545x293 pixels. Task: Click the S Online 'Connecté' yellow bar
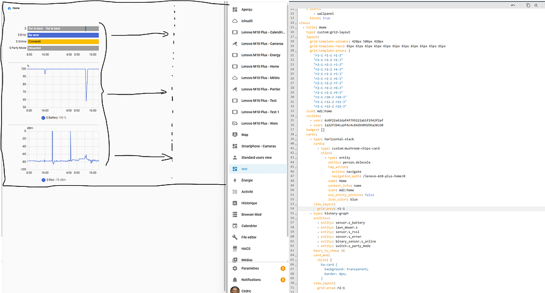tap(63, 41)
